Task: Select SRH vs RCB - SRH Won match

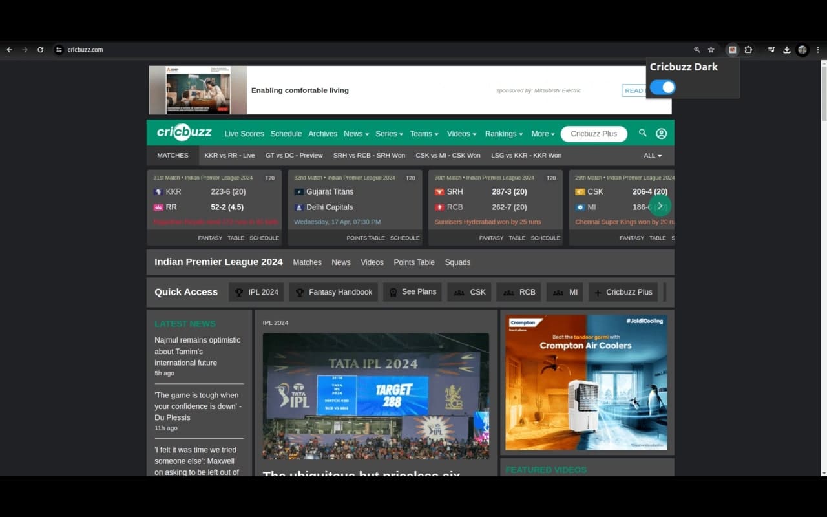Action: pos(369,156)
